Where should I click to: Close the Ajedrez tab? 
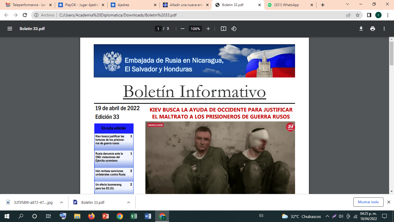pos(155,5)
